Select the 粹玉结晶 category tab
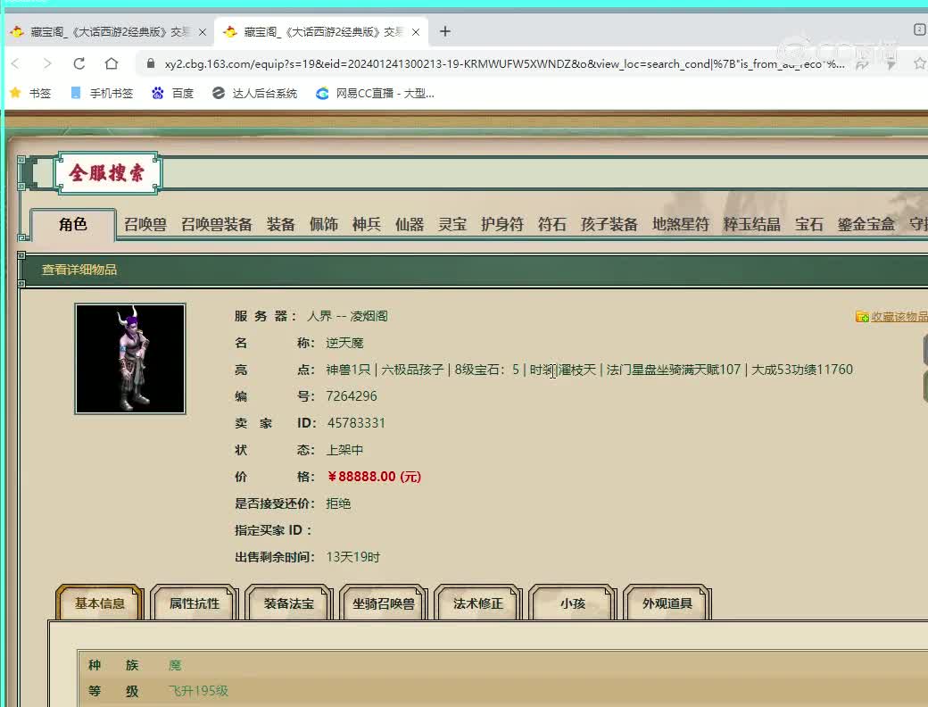This screenshot has height=707, width=928. tap(751, 224)
